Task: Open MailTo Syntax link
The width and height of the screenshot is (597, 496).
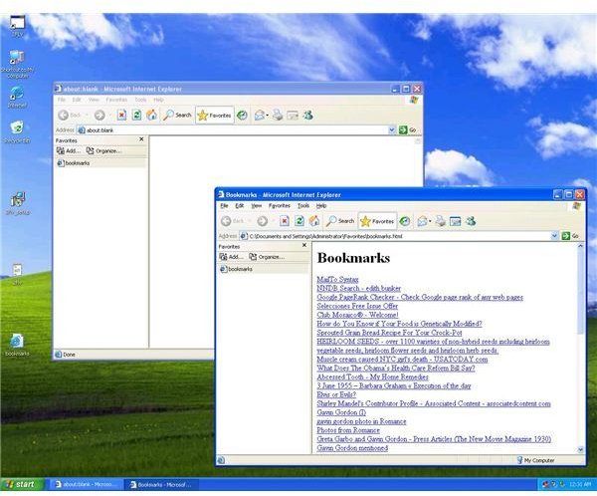Action: pyautogui.click(x=337, y=279)
